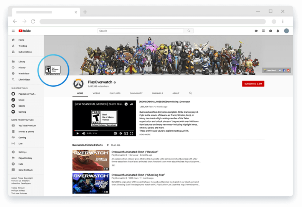
Task: Click the YouTube logo
Action: (25, 31)
